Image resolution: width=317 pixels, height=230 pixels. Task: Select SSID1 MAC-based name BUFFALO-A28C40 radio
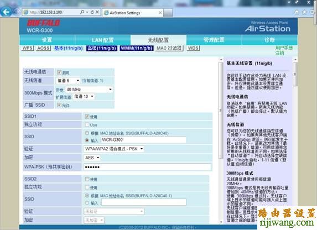coord(87,133)
